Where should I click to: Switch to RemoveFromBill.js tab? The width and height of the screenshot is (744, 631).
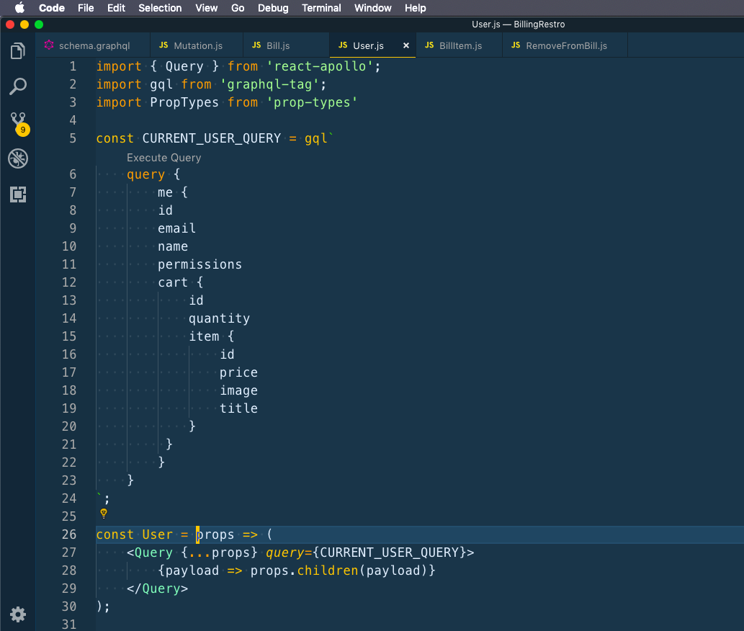(565, 45)
